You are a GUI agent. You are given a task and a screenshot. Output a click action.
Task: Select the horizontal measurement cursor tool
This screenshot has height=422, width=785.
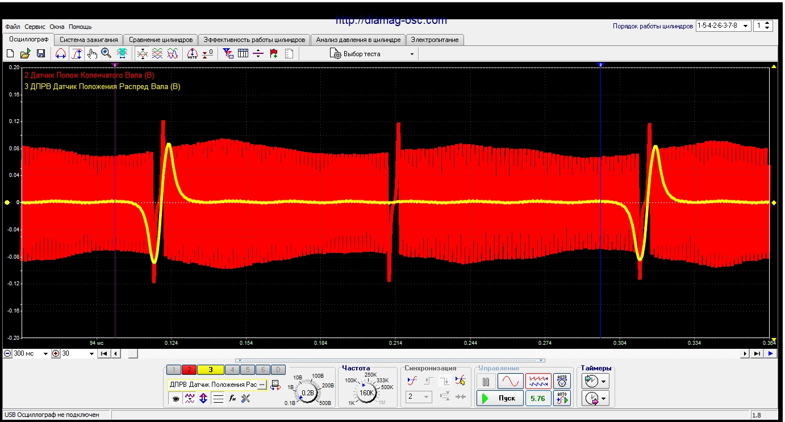click(60, 54)
